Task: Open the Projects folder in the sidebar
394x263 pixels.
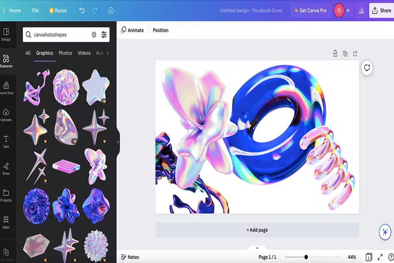Action: click(x=6, y=195)
